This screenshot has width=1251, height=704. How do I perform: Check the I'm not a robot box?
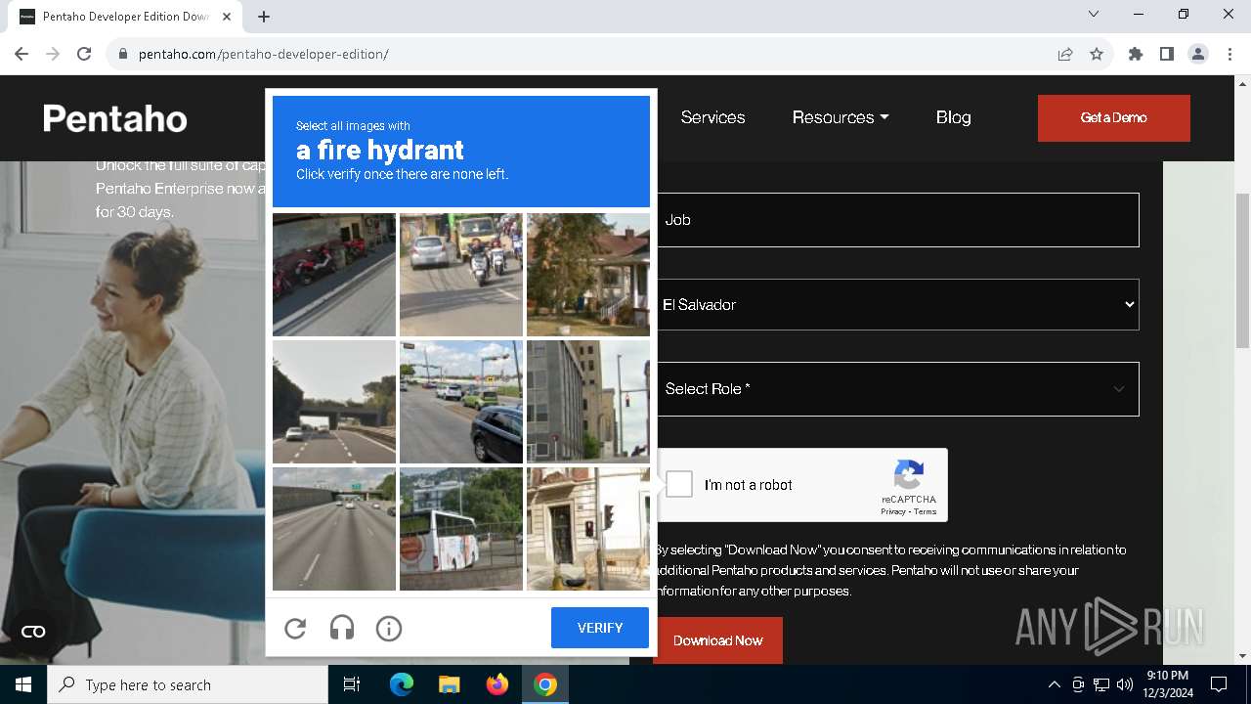point(679,484)
